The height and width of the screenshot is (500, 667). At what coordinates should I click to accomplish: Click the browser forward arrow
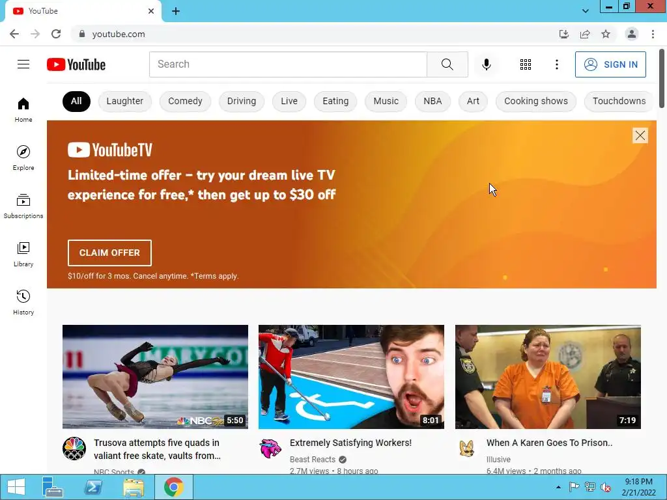click(x=35, y=34)
